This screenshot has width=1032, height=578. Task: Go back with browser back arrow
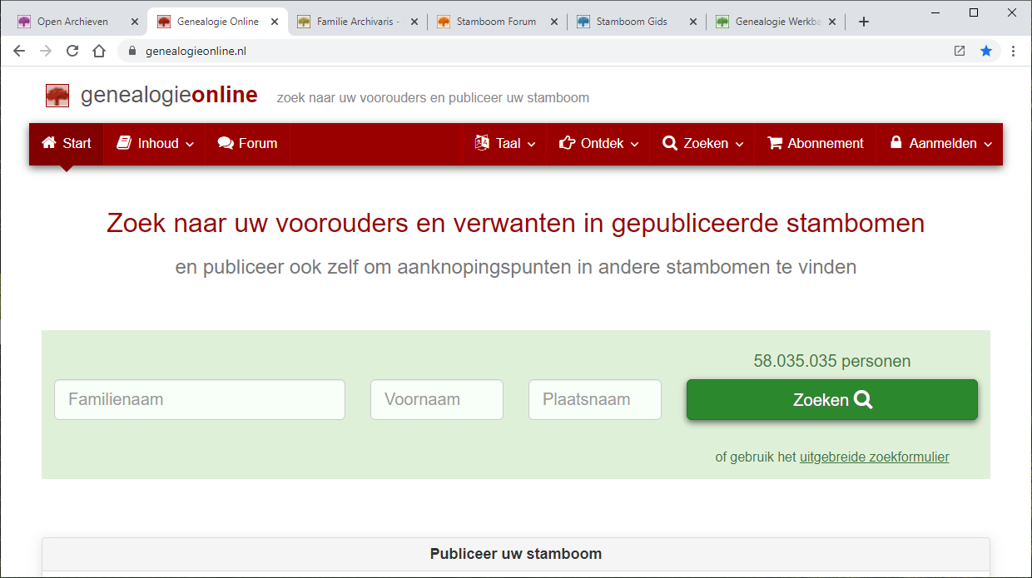[19, 51]
